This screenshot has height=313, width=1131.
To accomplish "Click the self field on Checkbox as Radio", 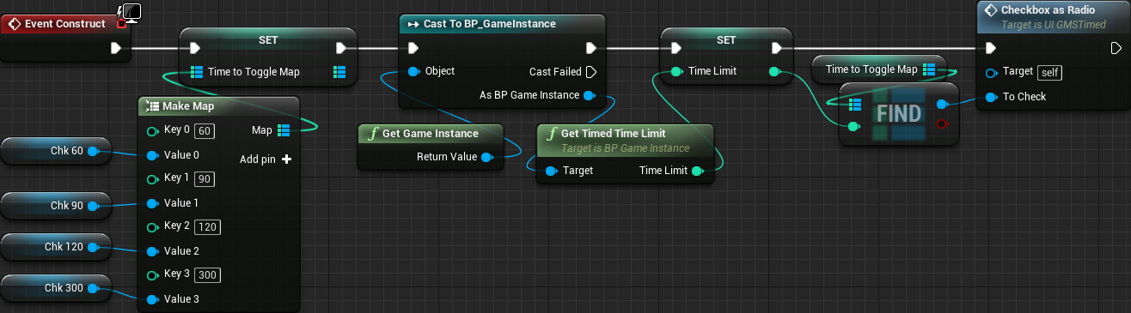I will (x=1050, y=72).
